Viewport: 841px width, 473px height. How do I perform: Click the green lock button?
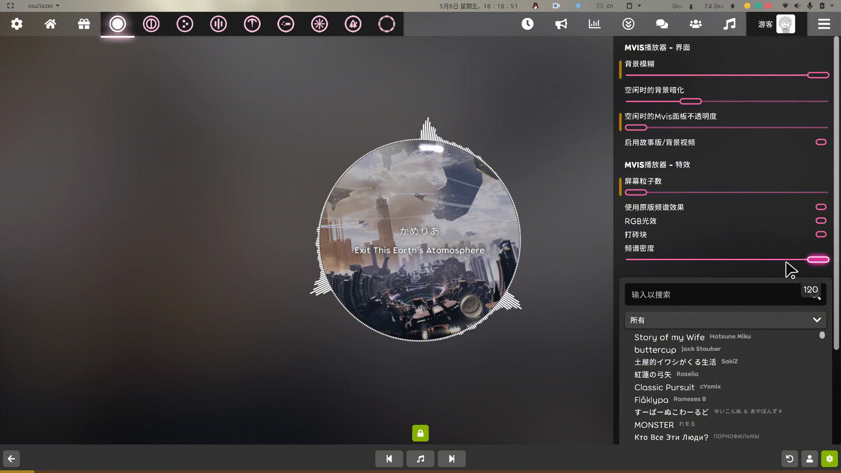(x=420, y=433)
